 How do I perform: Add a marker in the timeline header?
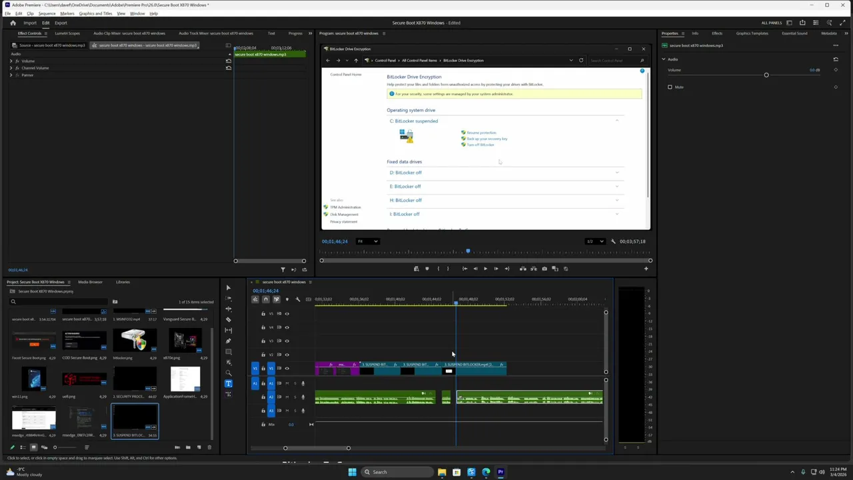(x=287, y=299)
